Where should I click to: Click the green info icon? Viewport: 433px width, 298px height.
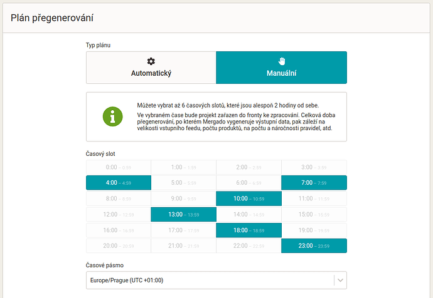pyautogui.click(x=113, y=116)
